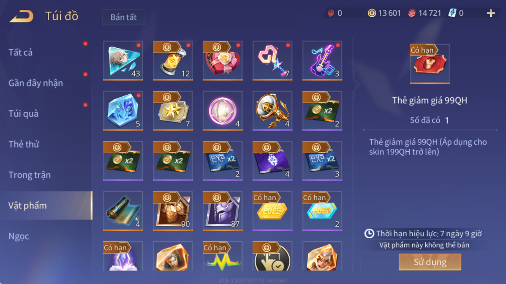Open the Ngọc category tab

point(19,236)
